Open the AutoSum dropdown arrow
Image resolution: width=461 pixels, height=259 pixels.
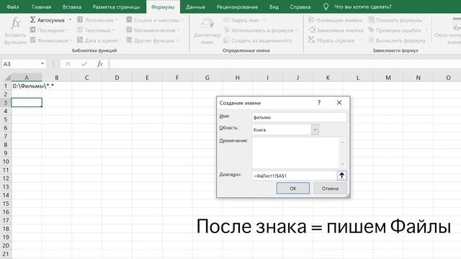point(70,20)
